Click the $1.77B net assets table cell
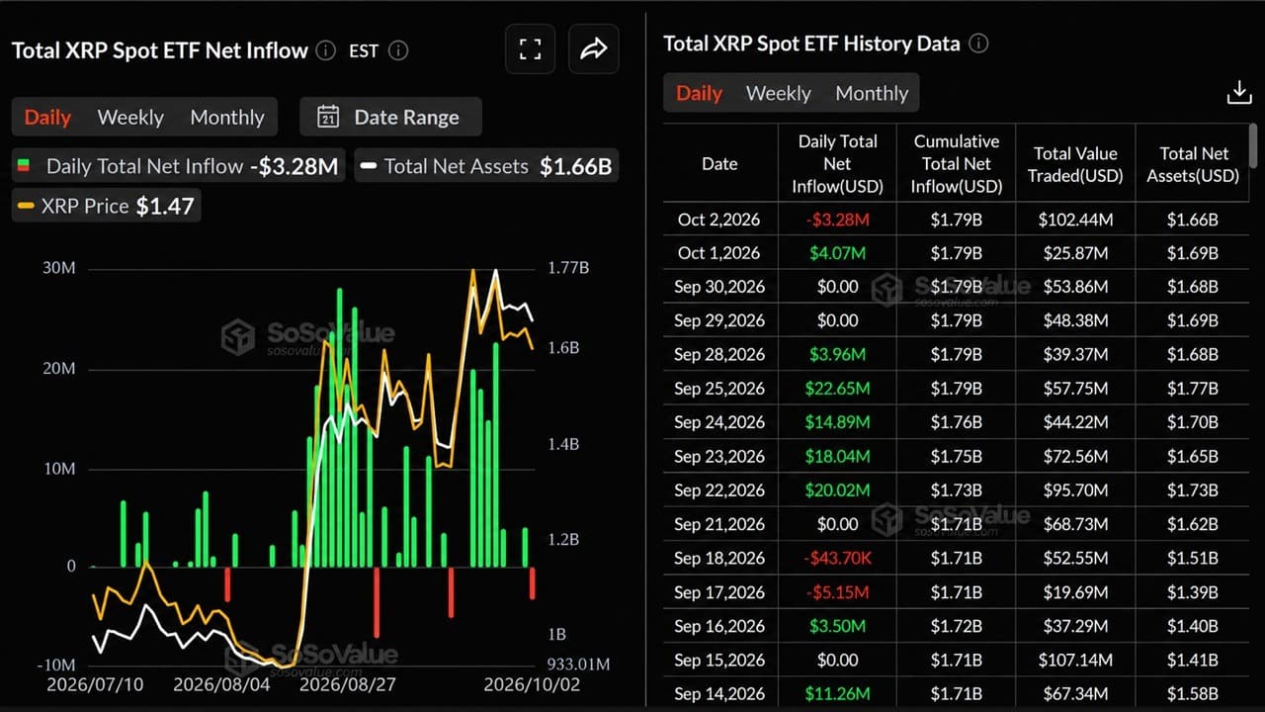Viewport: 1265px width, 712px height. 1194,389
